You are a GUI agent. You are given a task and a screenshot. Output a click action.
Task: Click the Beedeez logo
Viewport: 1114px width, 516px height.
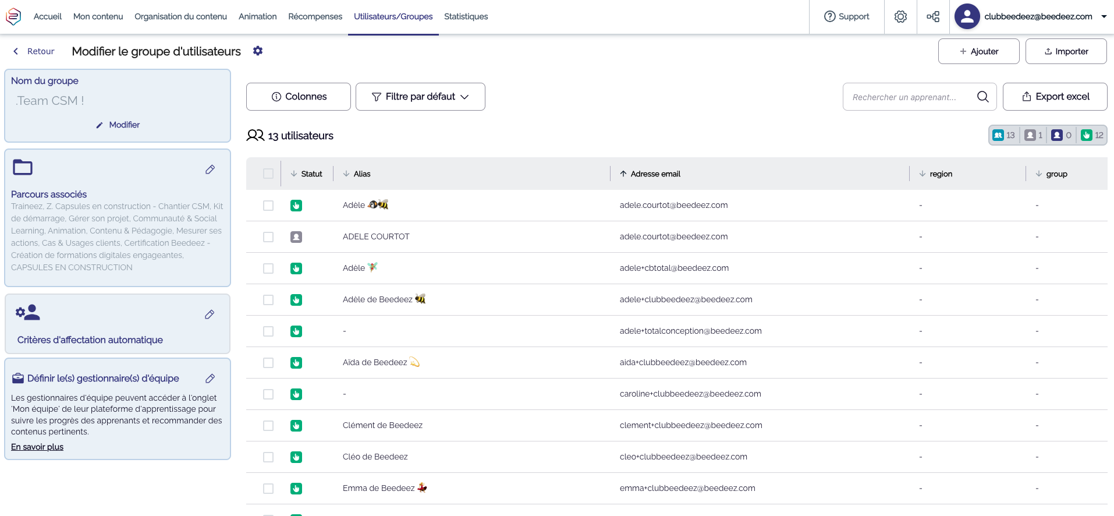(x=13, y=17)
